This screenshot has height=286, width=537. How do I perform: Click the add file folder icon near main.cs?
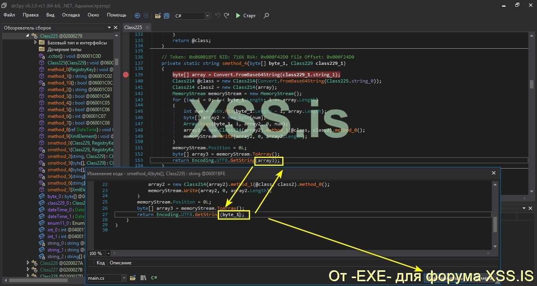tap(133, 278)
